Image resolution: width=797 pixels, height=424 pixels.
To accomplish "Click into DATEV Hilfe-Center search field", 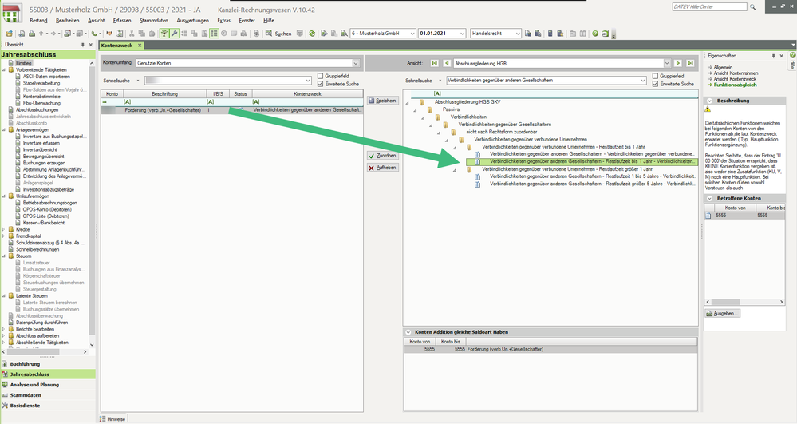I will click(x=709, y=7).
